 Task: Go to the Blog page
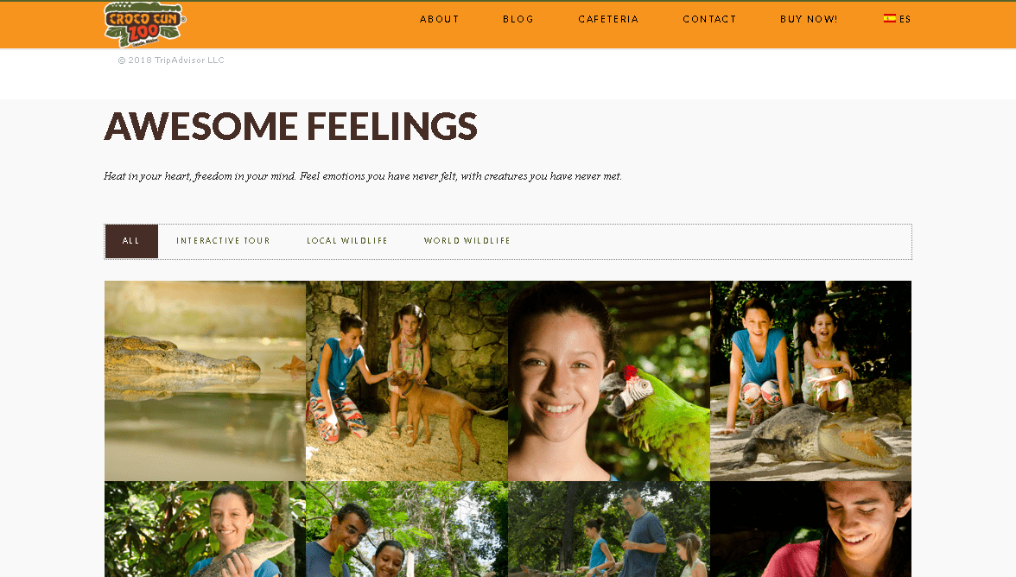point(518,19)
